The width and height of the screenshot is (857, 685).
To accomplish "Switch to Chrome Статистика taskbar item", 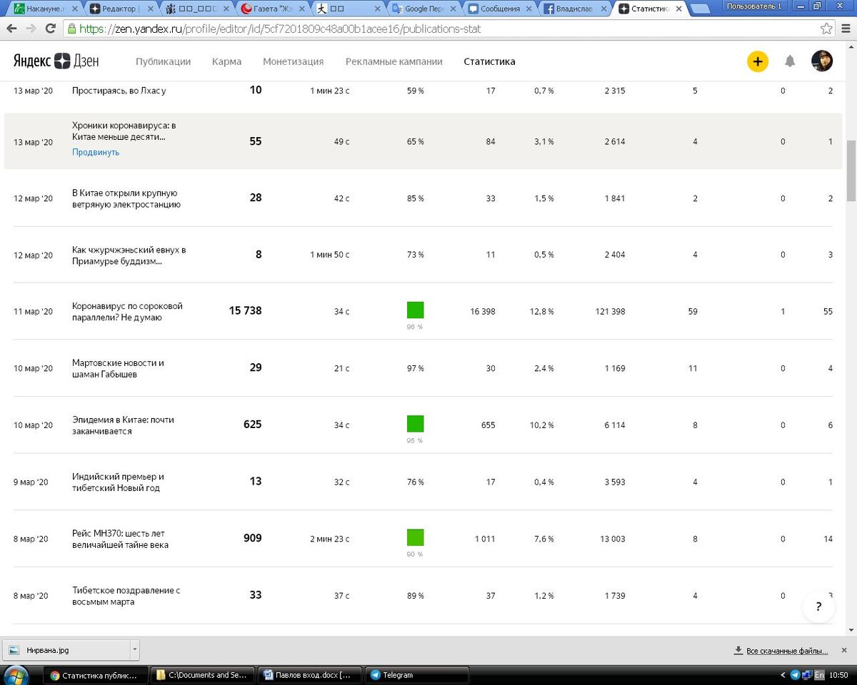I will pos(96,674).
